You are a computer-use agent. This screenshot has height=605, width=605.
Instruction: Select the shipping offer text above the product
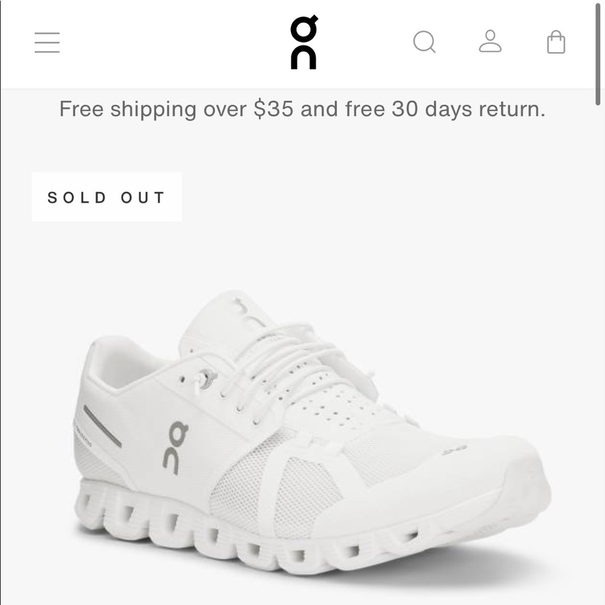302,109
